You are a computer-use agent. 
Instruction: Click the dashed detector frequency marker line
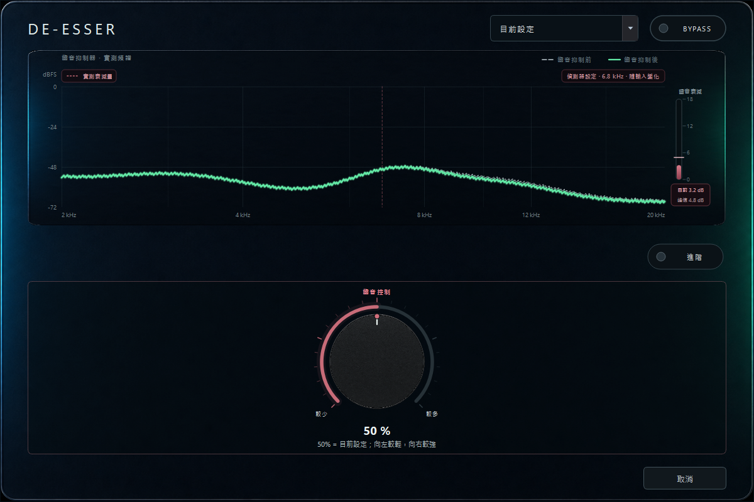pyautogui.click(x=382, y=147)
